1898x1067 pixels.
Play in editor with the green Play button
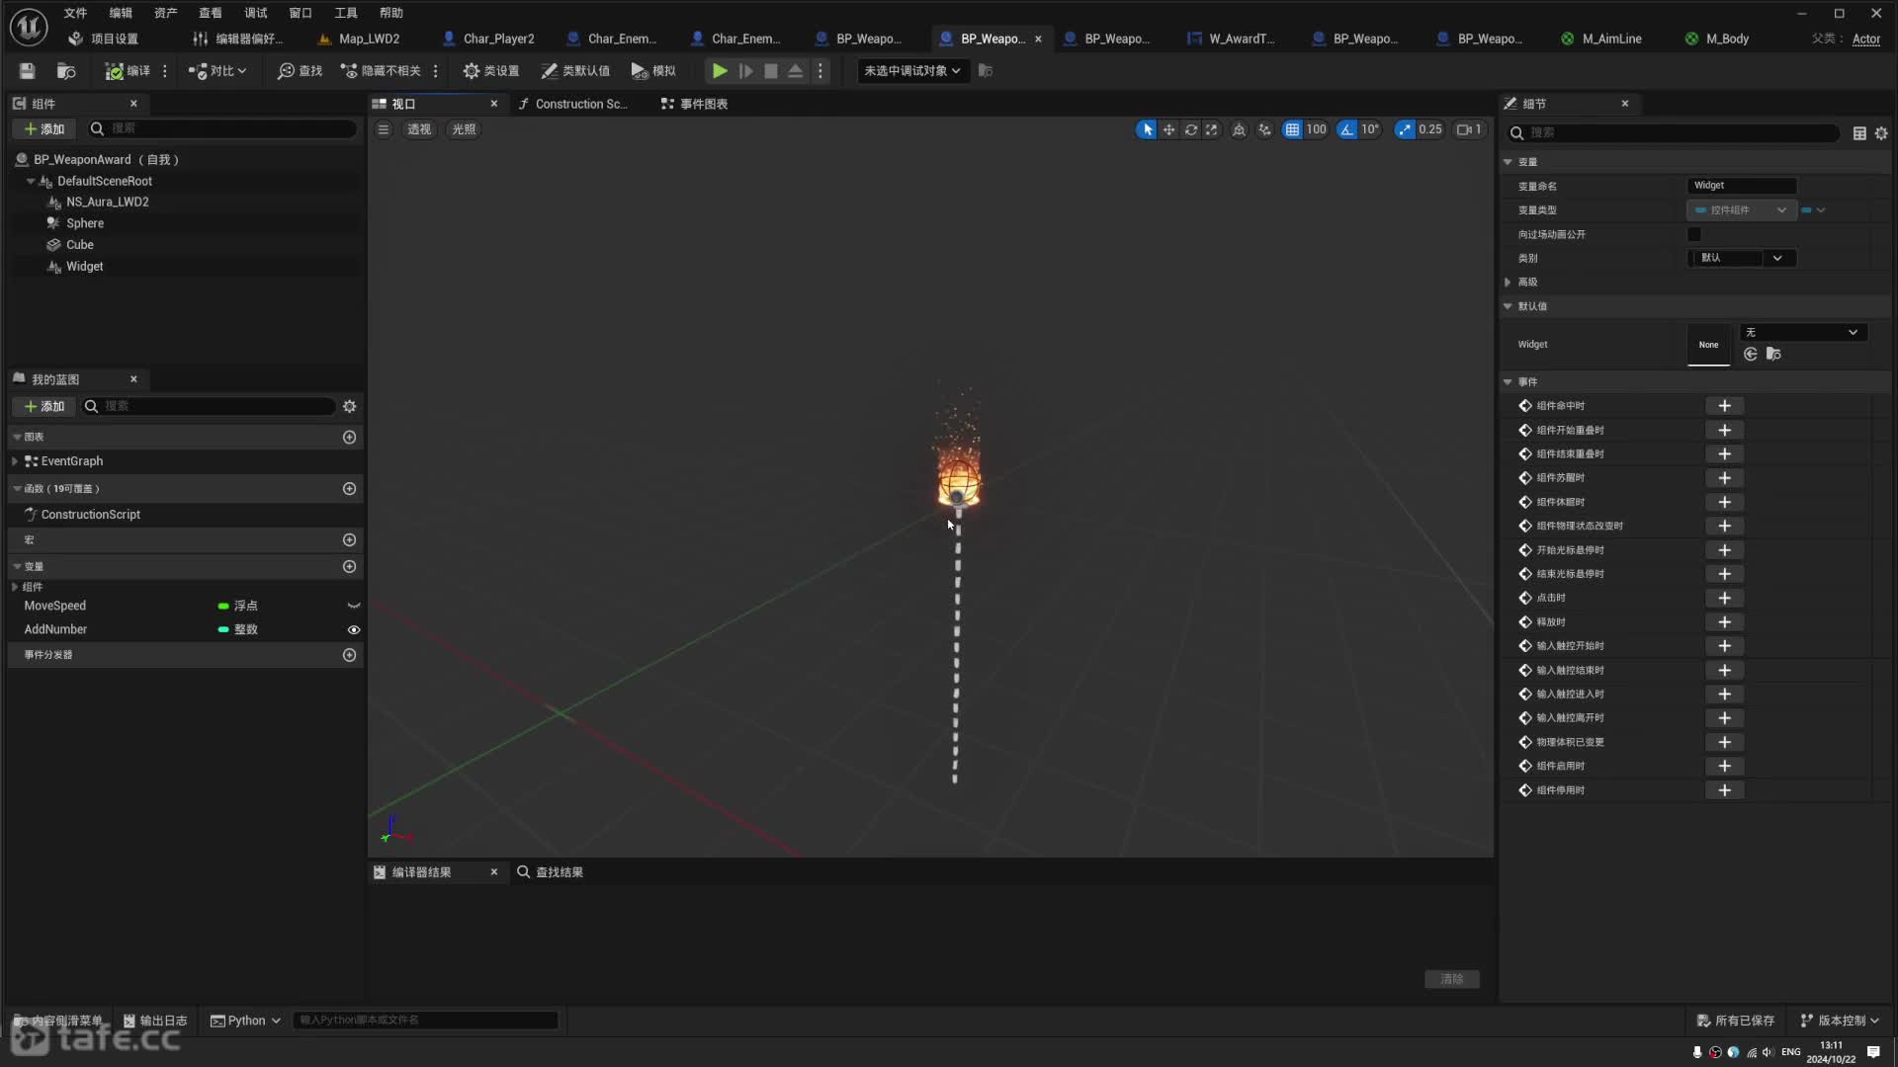pyautogui.click(x=720, y=71)
